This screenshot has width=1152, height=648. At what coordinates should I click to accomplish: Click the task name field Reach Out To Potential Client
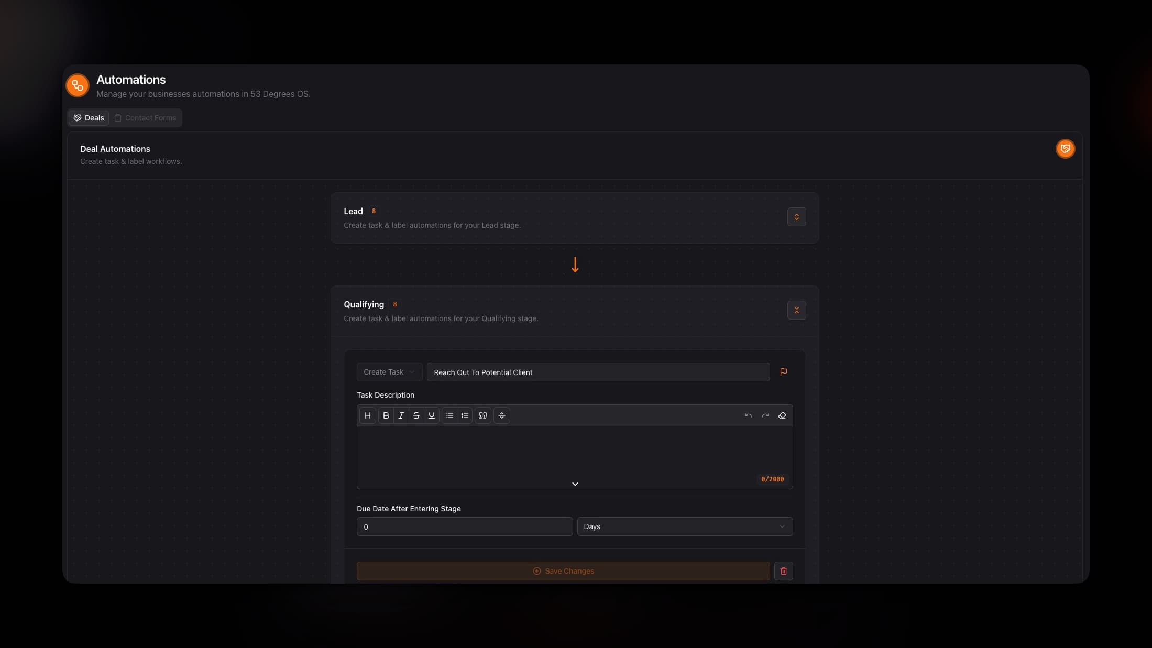pos(598,372)
